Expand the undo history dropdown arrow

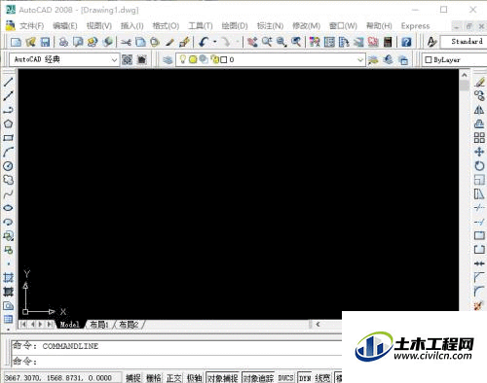[x=215, y=42]
